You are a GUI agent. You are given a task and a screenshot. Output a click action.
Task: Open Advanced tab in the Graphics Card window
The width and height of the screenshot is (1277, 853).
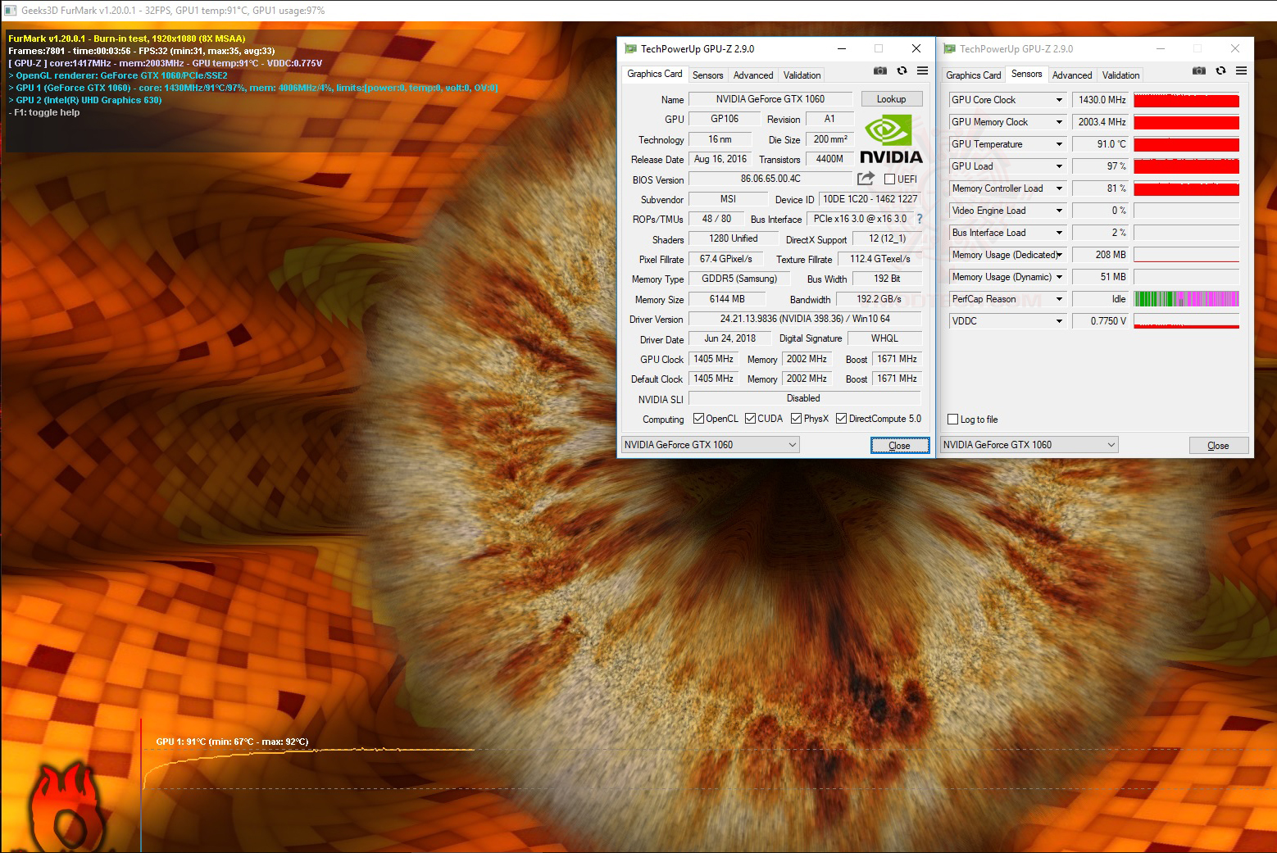point(753,75)
